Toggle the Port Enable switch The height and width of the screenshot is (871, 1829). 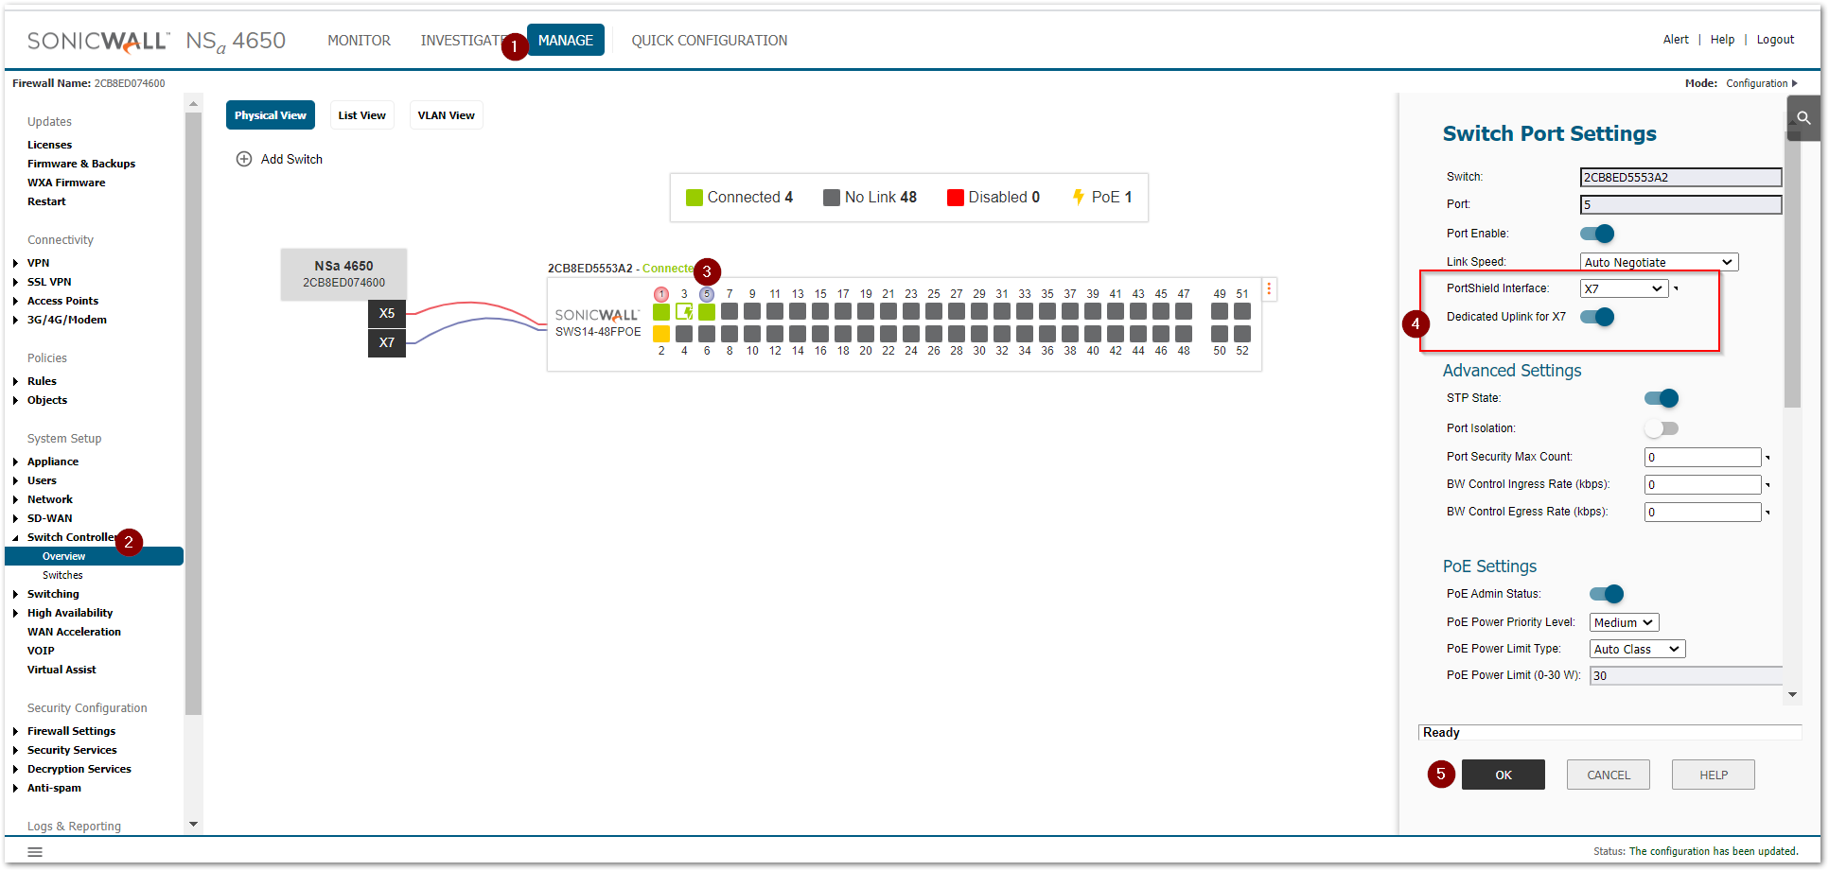pos(1597,234)
